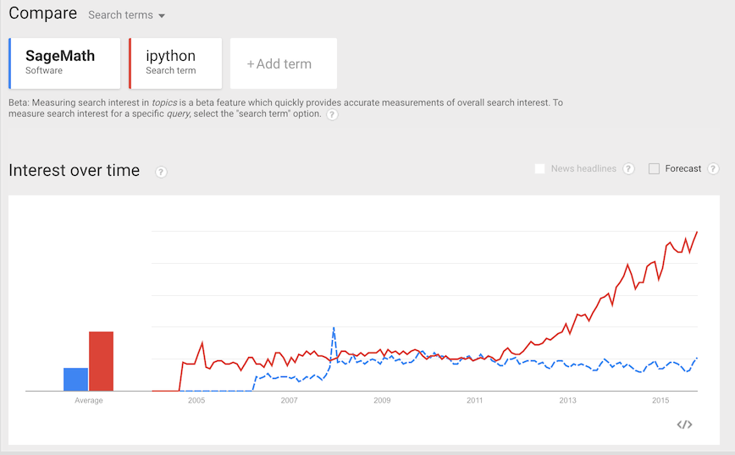Screen dimensions: 735x455
Task: Click the Average label under the bars
Action: point(89,401)
